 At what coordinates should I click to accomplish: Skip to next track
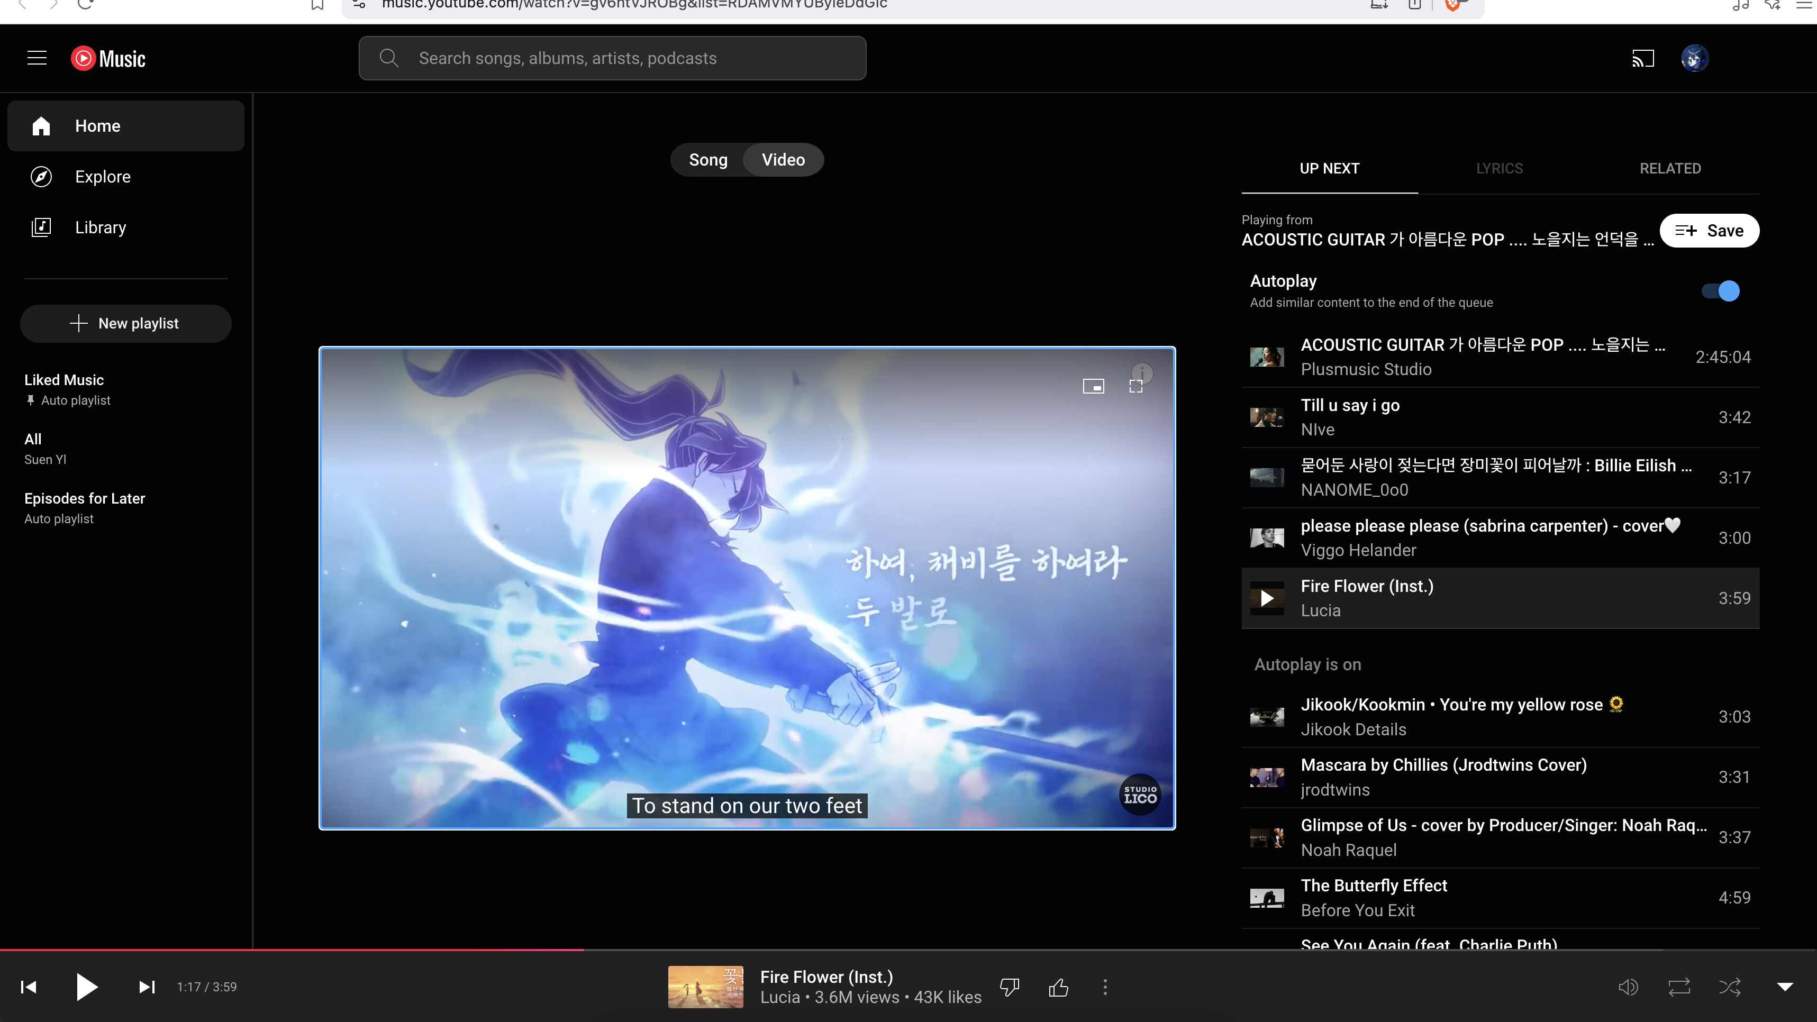pyautogui.click(x=147, y=987)
